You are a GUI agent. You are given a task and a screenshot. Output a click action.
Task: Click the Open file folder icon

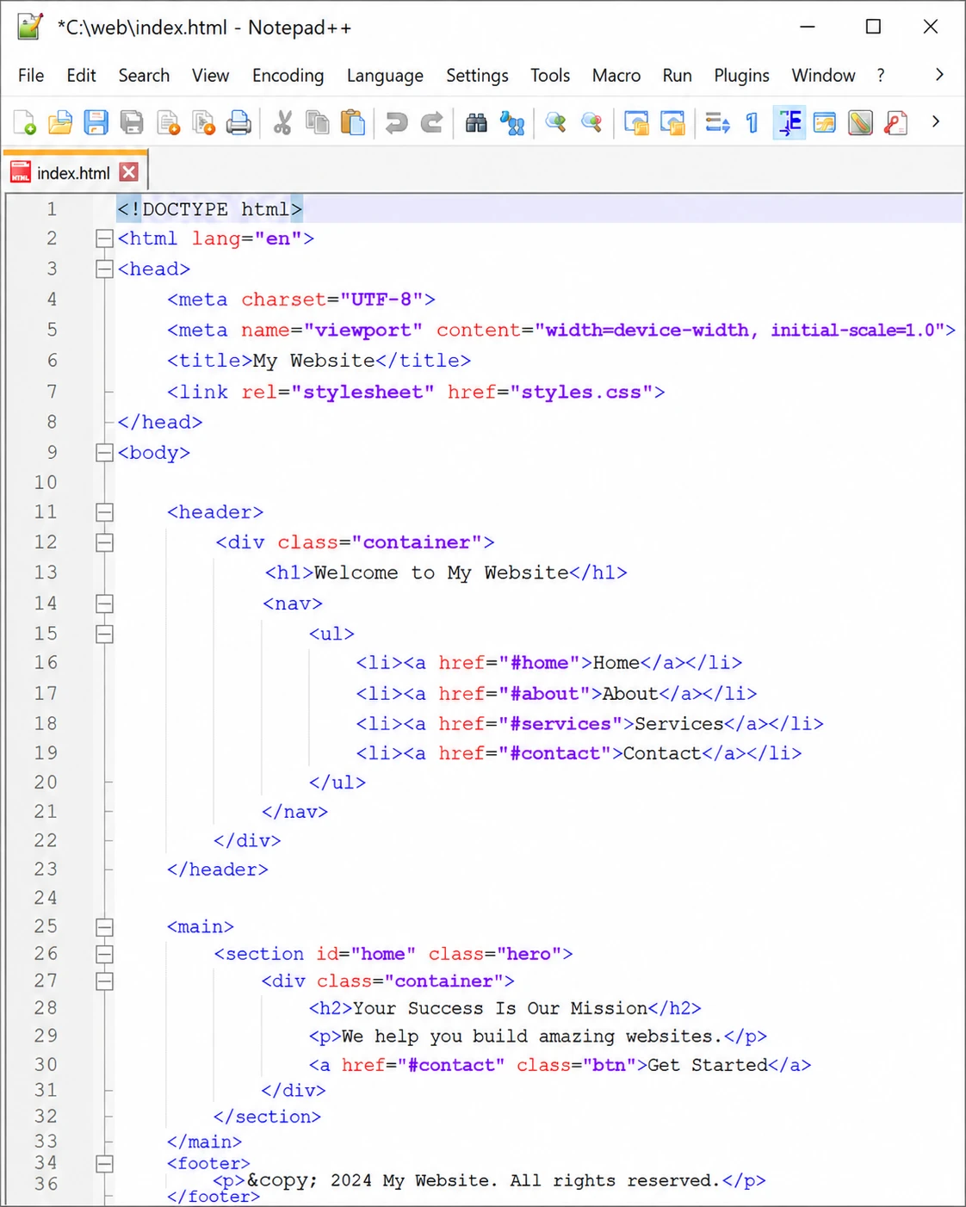[x=60, y=122]
